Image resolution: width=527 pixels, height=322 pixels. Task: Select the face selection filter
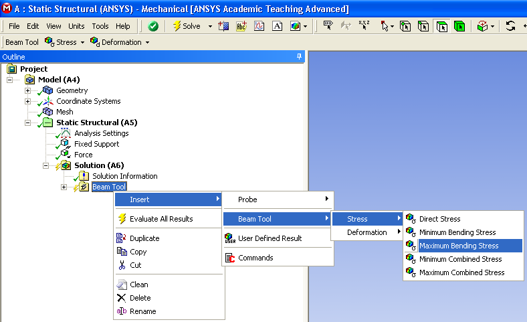pos(441,26)
